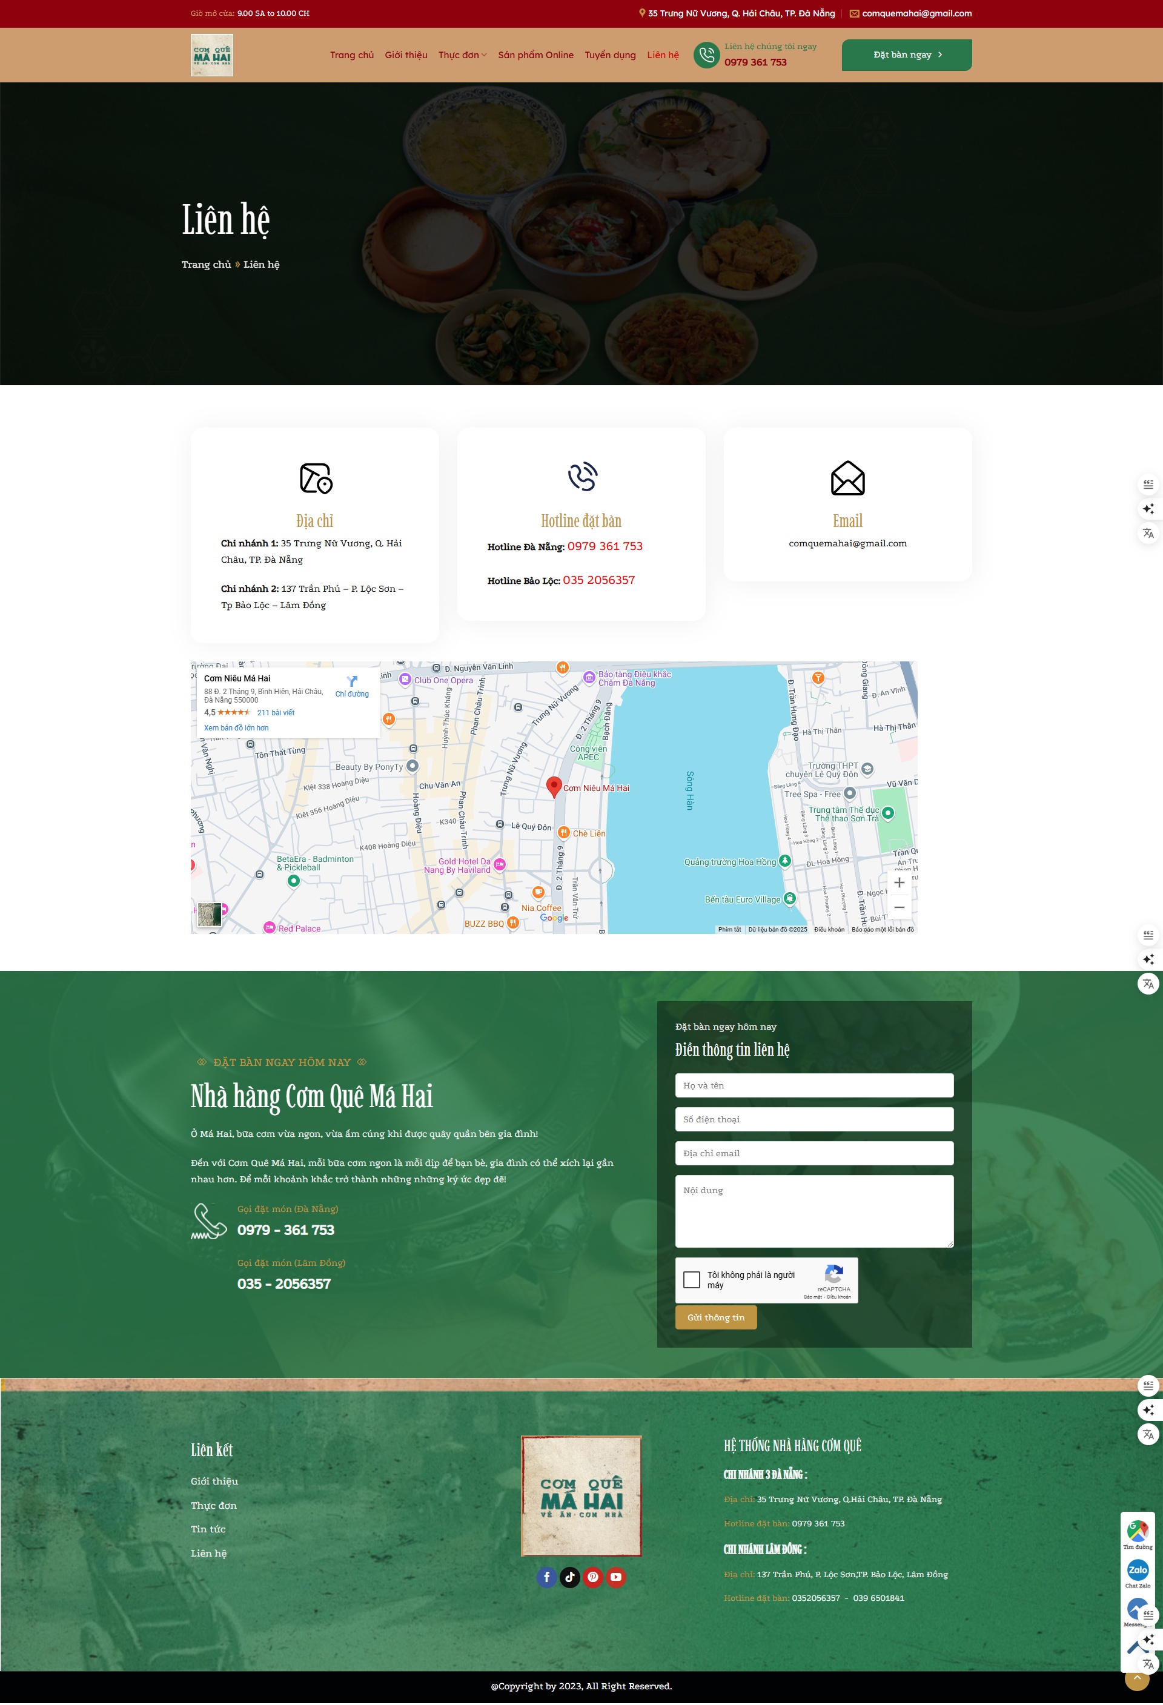Expand the Thực đơn dropdown menu
This screenshot has width=1163, height=1705.
462,55
